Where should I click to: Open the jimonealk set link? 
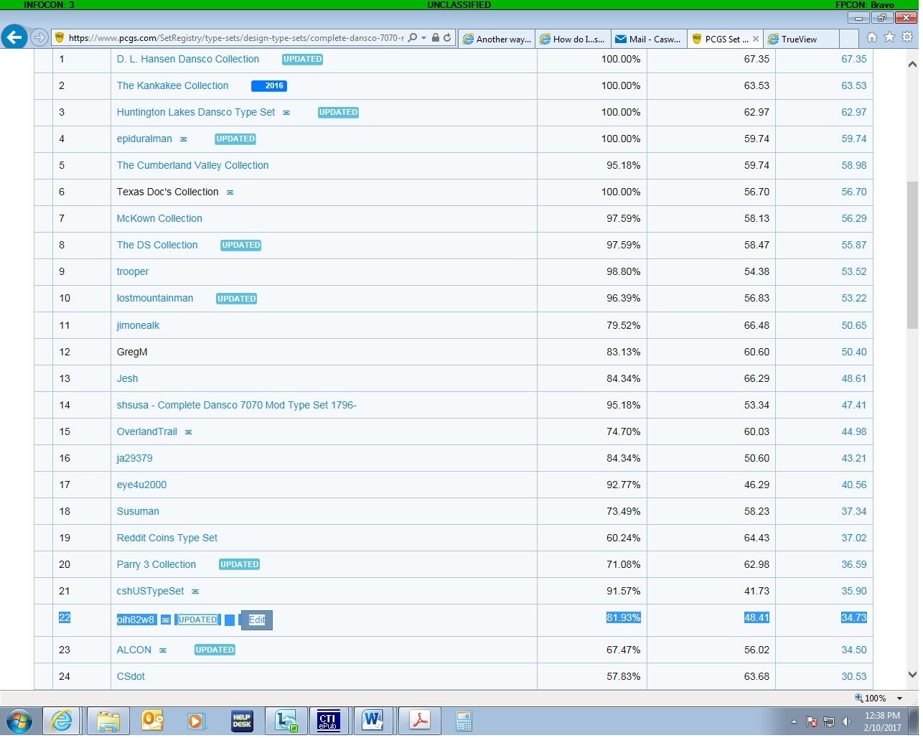click(x=139, y=325)
